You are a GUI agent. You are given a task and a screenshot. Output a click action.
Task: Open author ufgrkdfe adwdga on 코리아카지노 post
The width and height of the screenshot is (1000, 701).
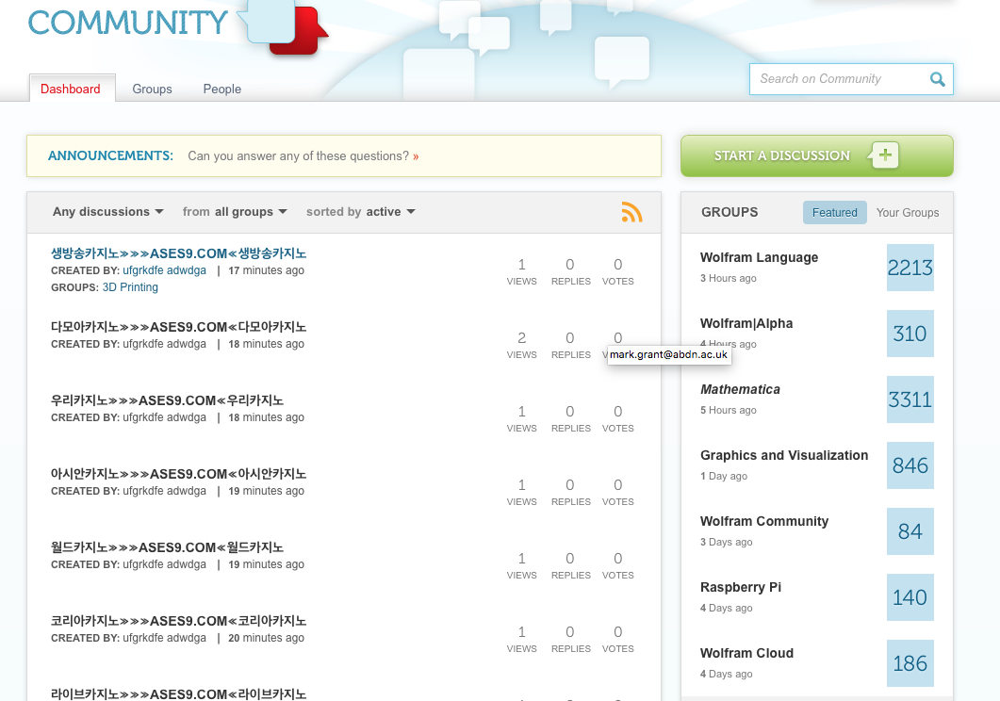click(x=165, y=638)
